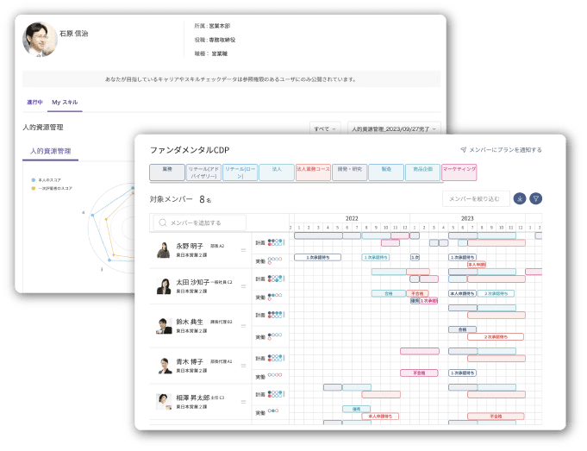
Task: Click 太田 沙知子's 実績 status dots
Action: [275, 297]
